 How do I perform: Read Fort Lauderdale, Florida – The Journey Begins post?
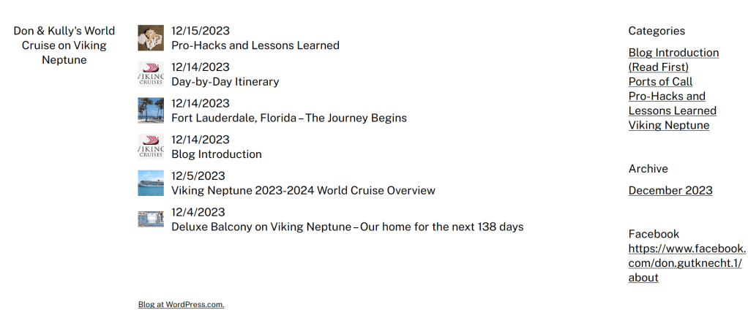[288, 118]
